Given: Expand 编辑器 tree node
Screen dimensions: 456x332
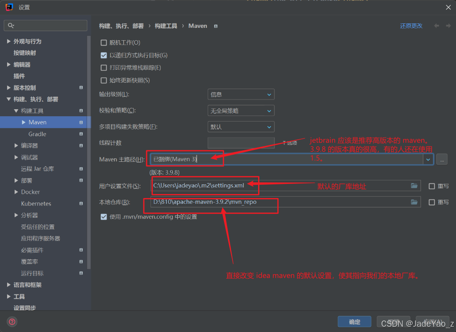Looking at the screenshot, I should (x=9, y=65).
